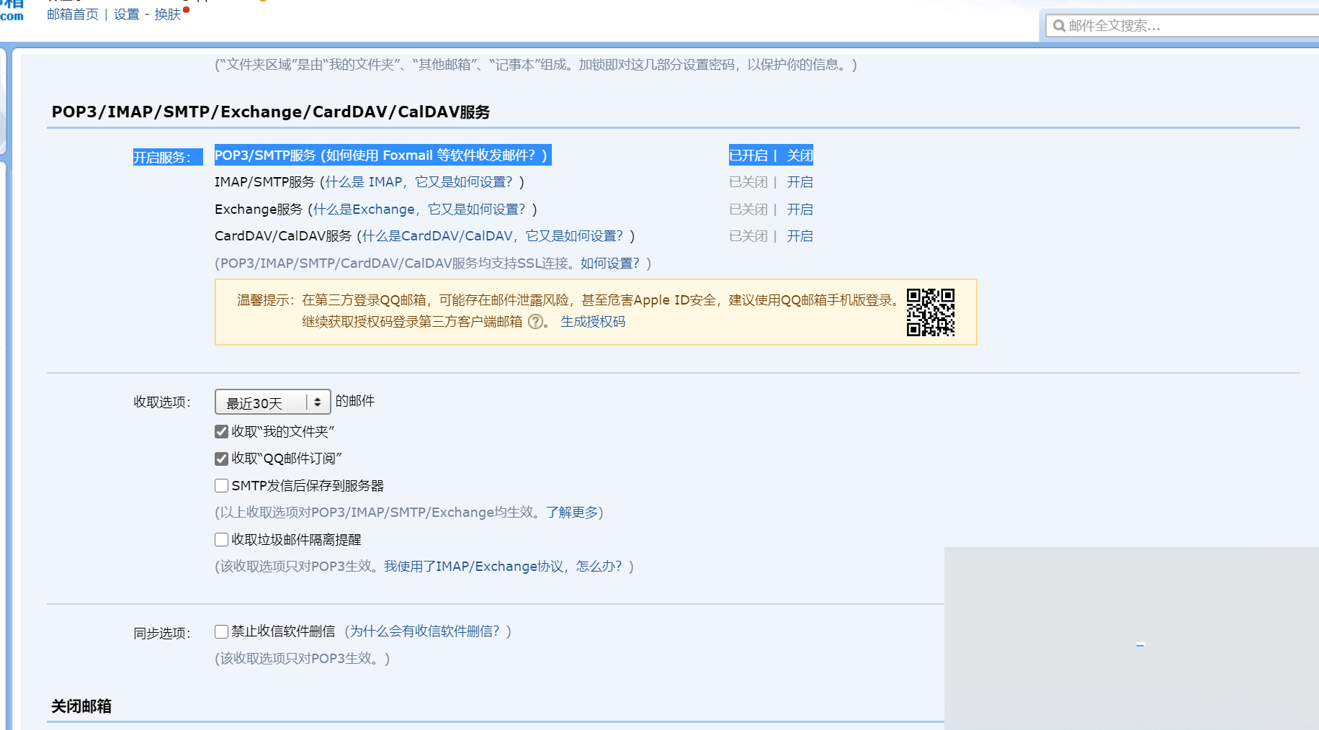Open the 了解更多 link
This screenshot has height=730, width=1319.
(572, 513)
